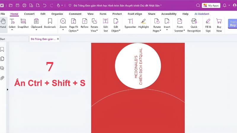This screenshot has width=237, height=133.
Task: Show the Attachments panel paperclip
Action: [x=2, y=78]
